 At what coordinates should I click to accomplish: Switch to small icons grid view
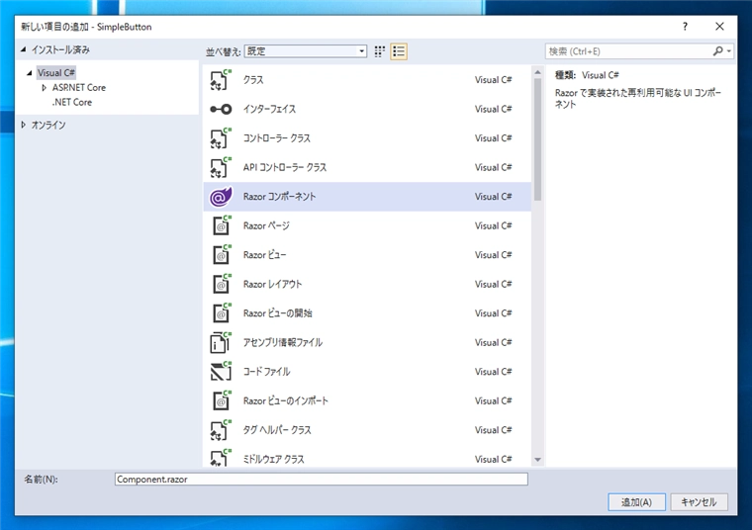(379, 51)
